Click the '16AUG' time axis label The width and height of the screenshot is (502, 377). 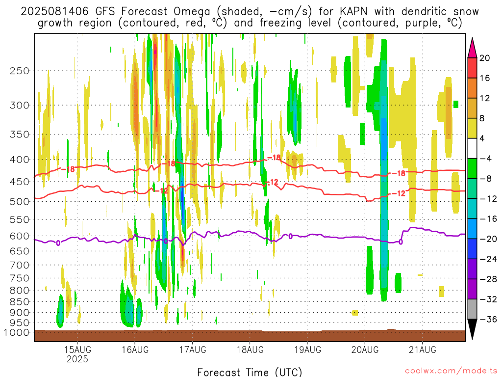pyautogui.click(x=135, y=350)
